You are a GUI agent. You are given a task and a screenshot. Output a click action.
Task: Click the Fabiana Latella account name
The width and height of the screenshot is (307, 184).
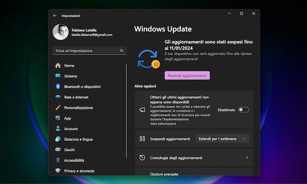click(84, 30)
